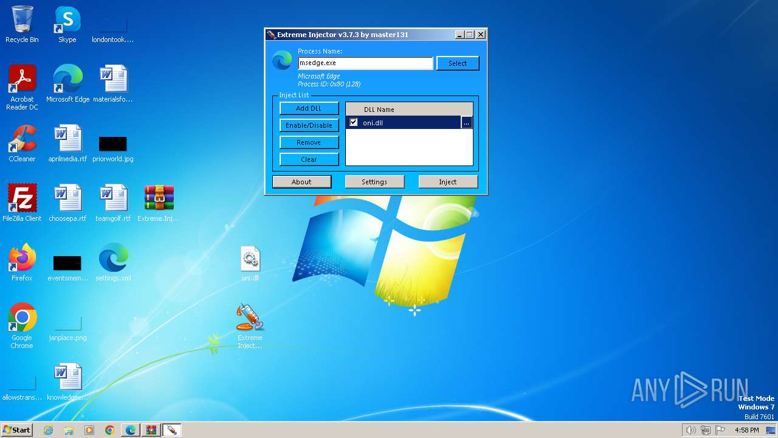Screen dimensions: 778x438
Task: Open media player taskbar icon
Action: (89, 430)
